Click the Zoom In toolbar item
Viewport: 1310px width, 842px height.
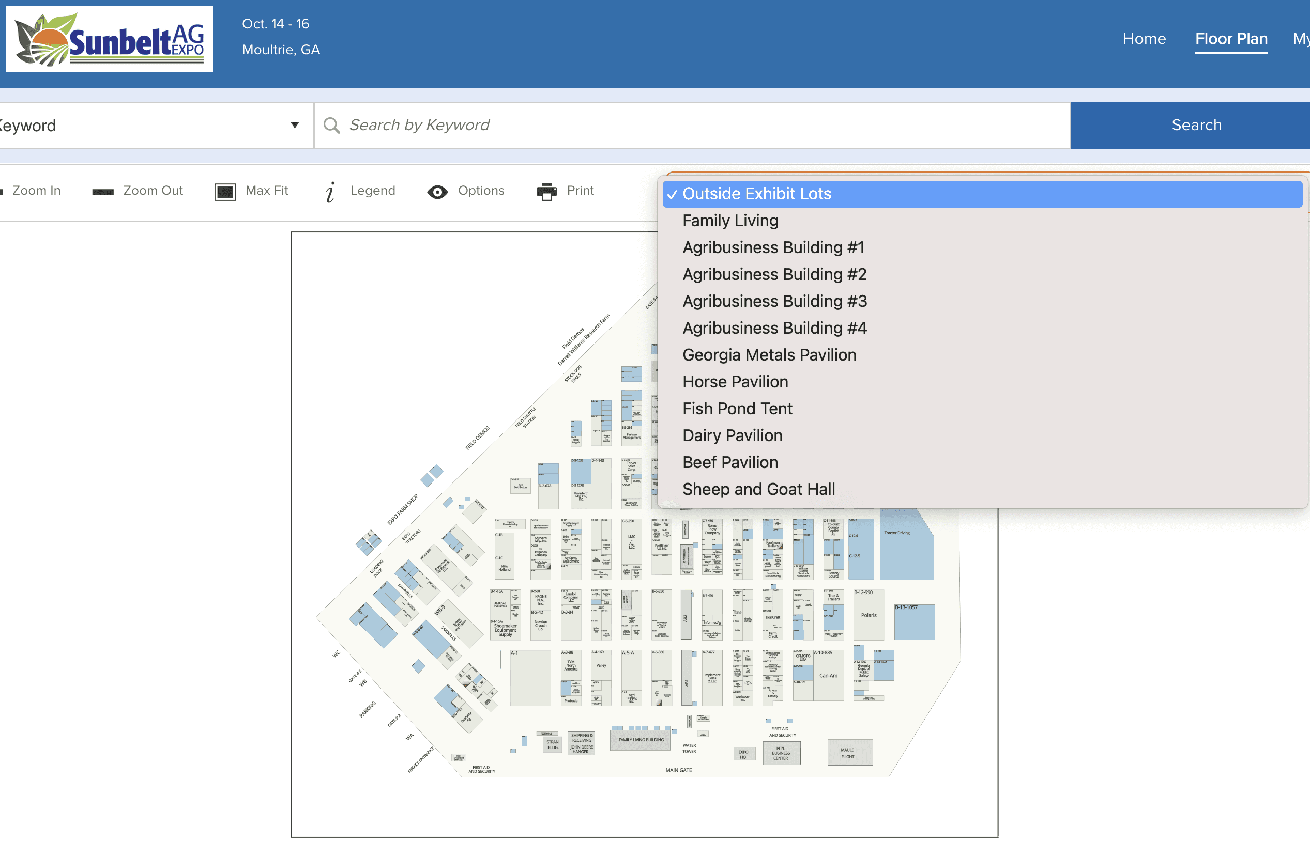tap(31, 190)
